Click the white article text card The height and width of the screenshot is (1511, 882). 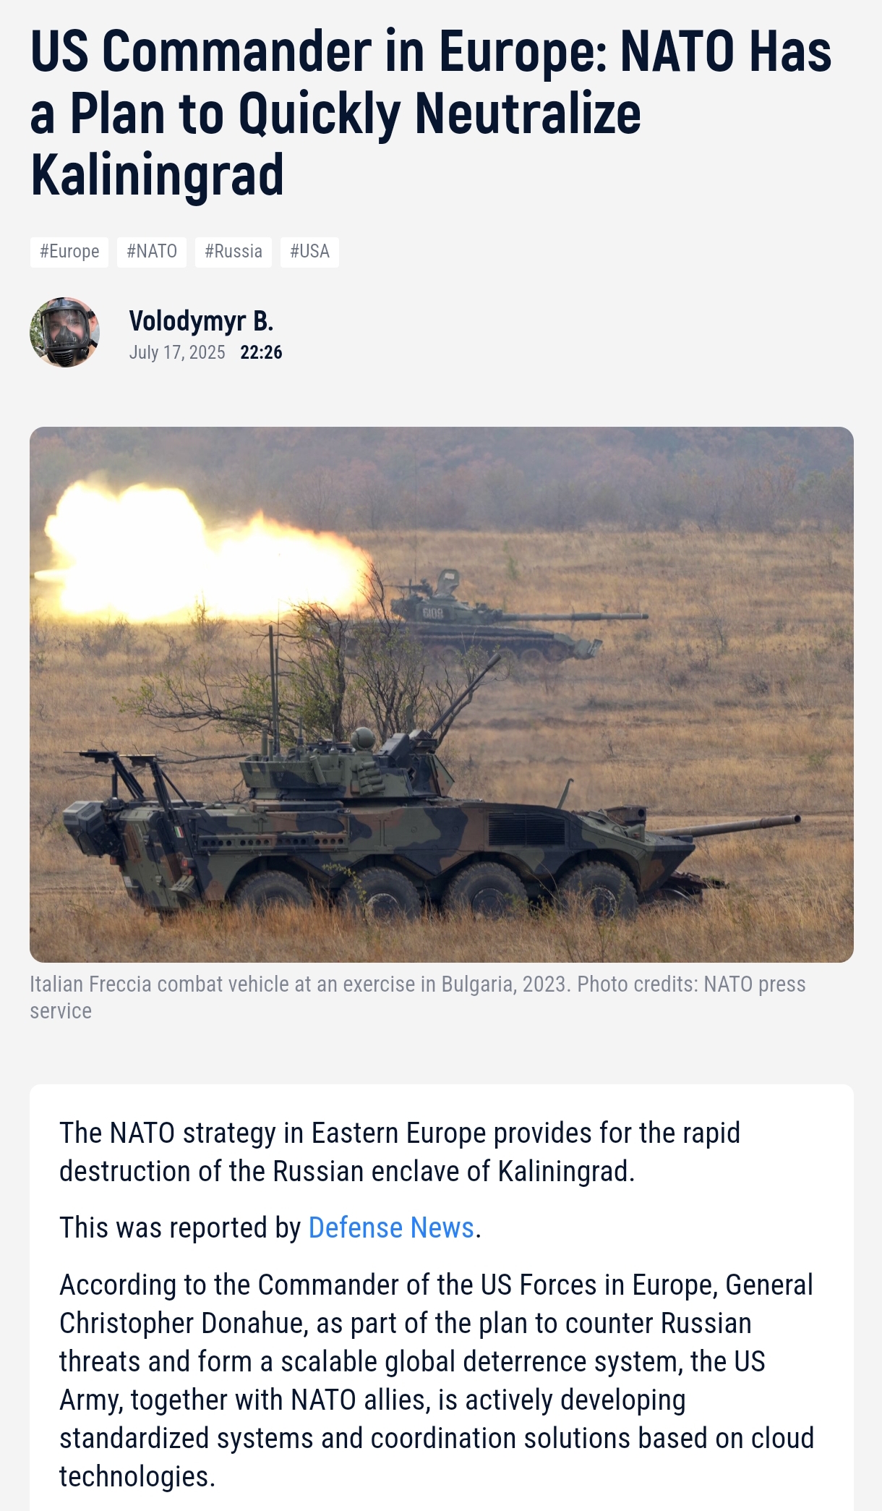tap(441, 1298)
